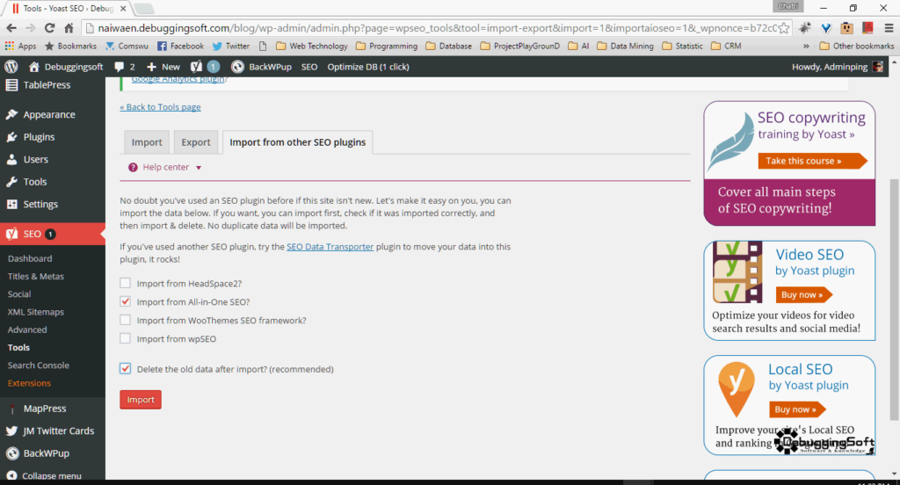Select the Tools - Yoast SEO browser tab
900x485 pixels.
pyautogui.click(x=68, y=9)
